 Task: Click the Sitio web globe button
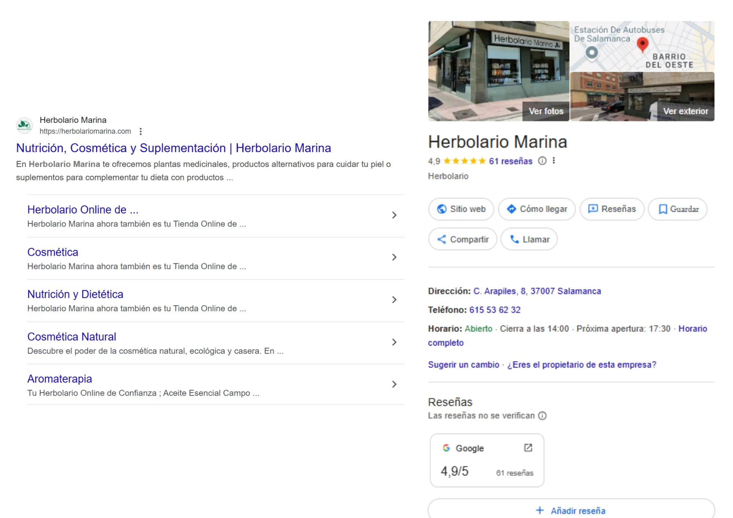461,209
